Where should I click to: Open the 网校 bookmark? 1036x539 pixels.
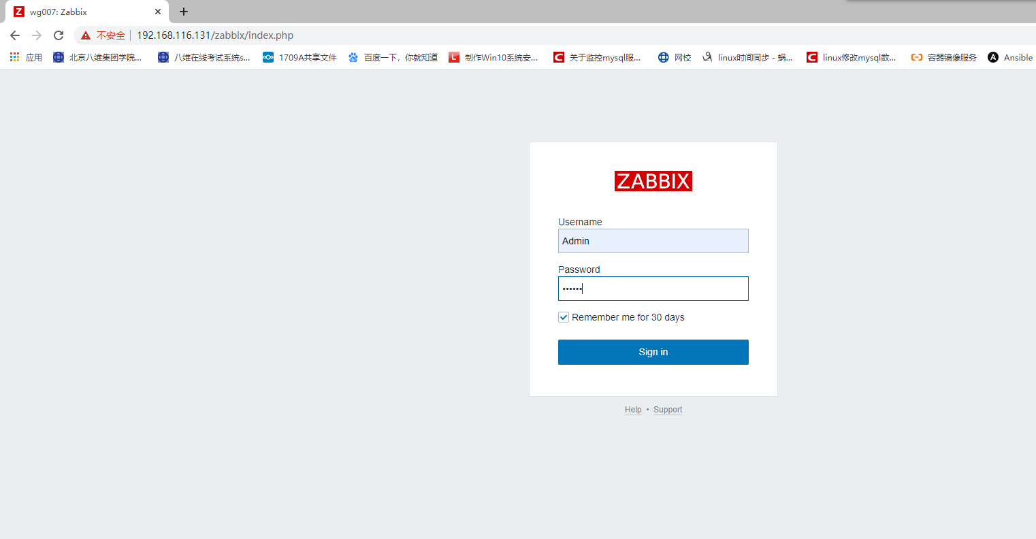(x=675, y=58)
